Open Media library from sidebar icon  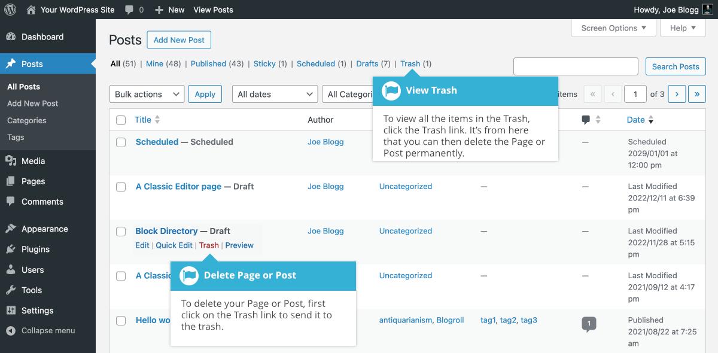click(x=11, y=161)
